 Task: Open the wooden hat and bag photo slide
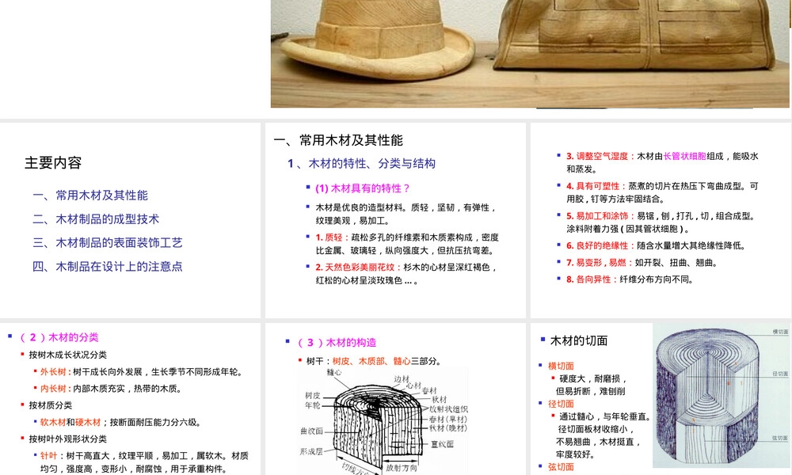(x=529, y=54)
